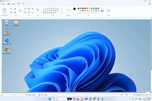The image size is (152, 101).
Task: Open the Layers panel
Action: point(109,11)
